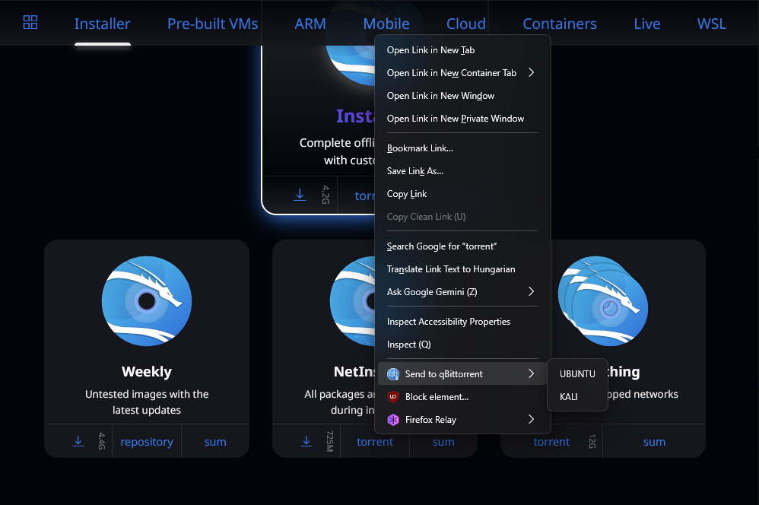Choose KALI in the qBittorrent submenu
The width and height of the screenshot is (759, 505).
569,396
